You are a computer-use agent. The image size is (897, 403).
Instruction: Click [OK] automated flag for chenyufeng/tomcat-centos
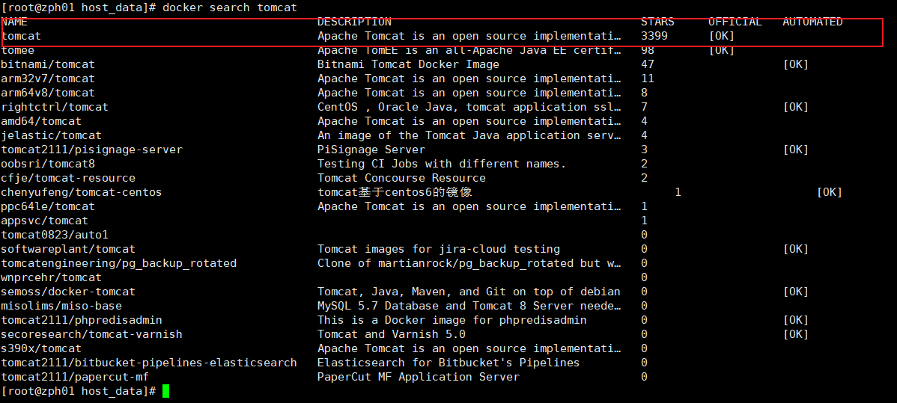(x=830, y=192)
